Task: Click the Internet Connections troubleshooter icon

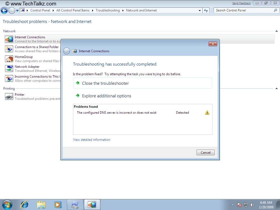Action: tap(9, 39)
